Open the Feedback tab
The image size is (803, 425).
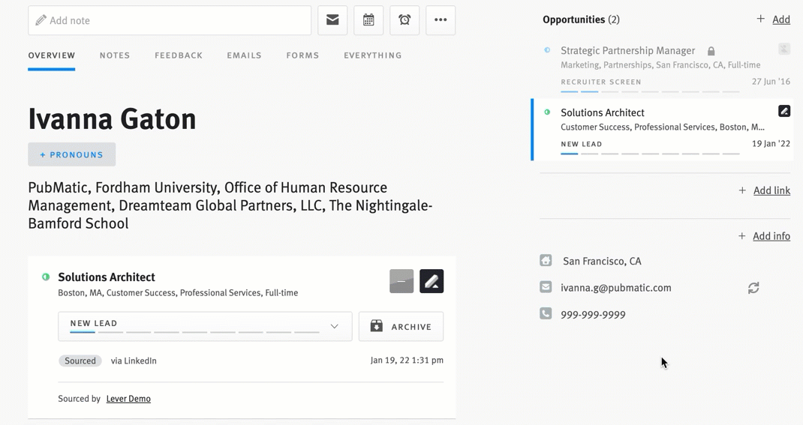179,55
